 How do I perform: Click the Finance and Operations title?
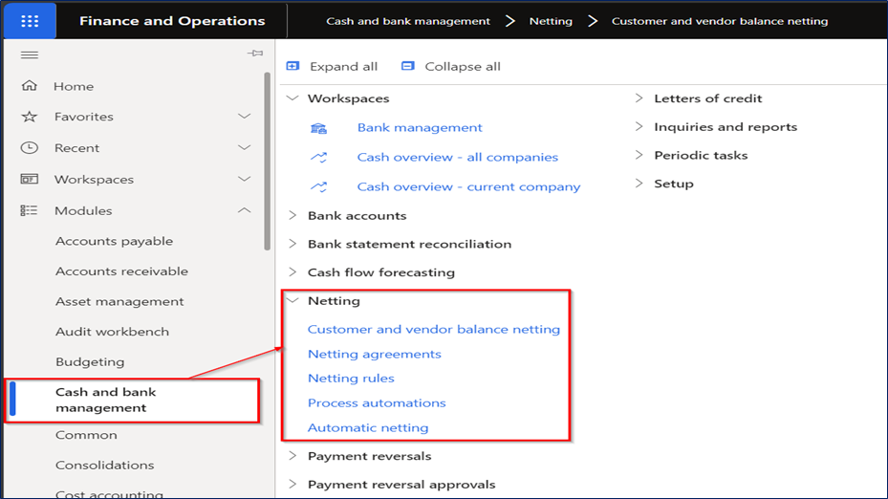click(172, 21)
